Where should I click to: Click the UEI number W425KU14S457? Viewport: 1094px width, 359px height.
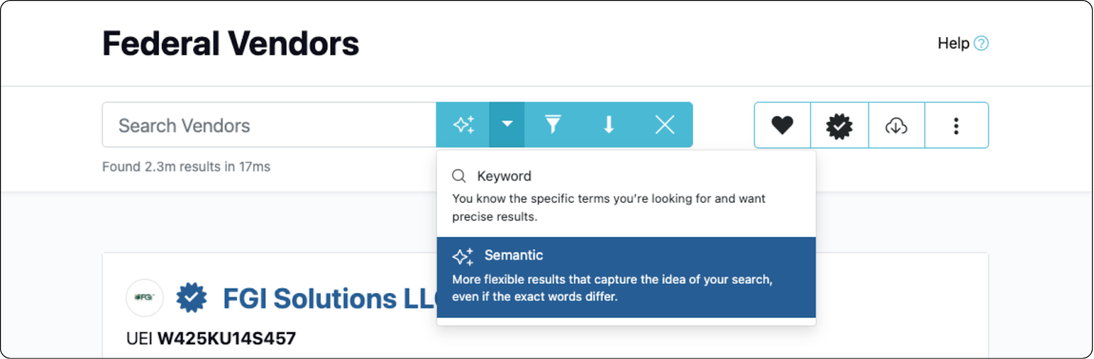(x=226, y=339)
